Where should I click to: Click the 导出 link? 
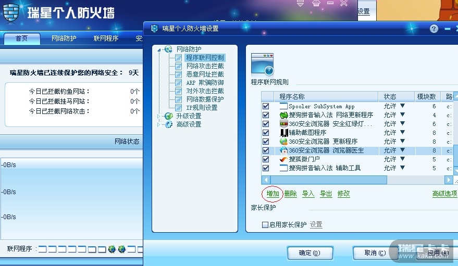[326, 193]
